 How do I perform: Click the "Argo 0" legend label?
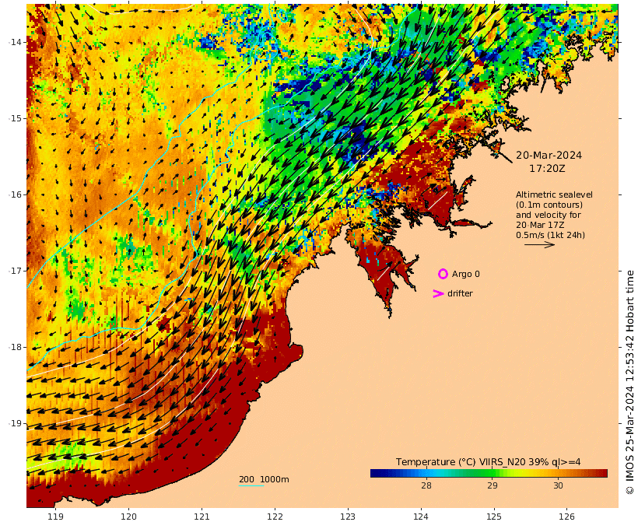pos(466,275)
